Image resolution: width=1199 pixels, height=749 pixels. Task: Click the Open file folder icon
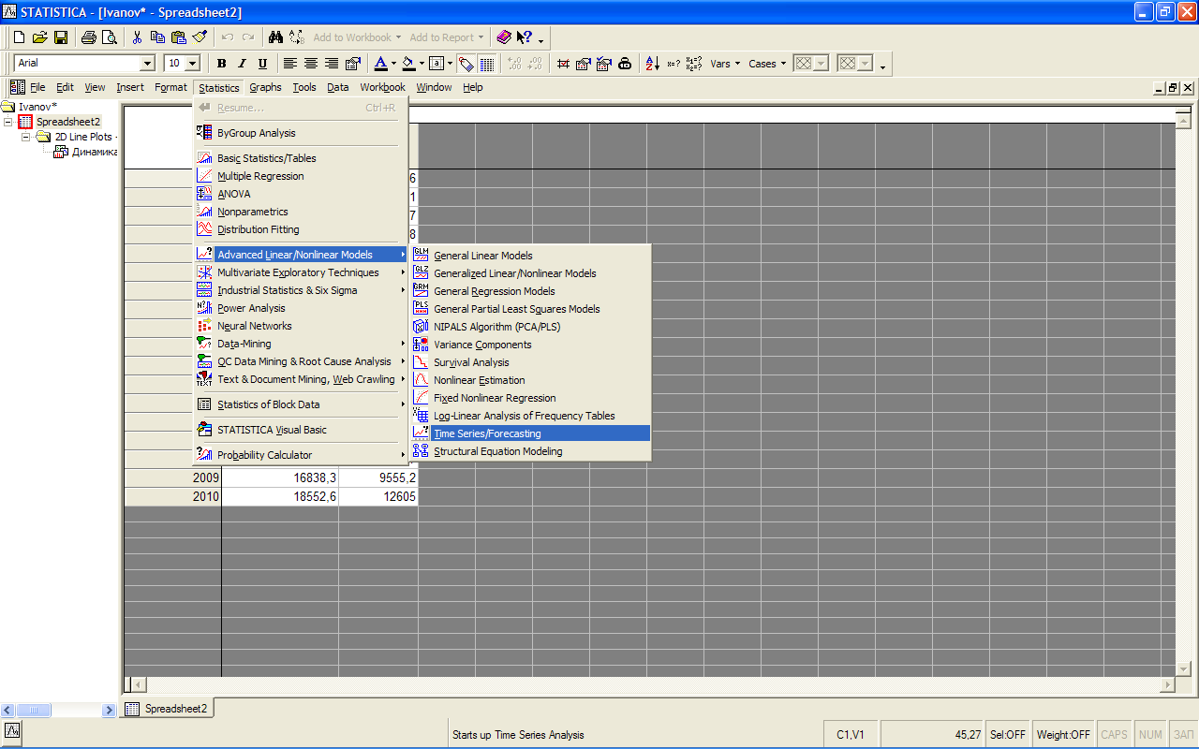tap(39, 37)
